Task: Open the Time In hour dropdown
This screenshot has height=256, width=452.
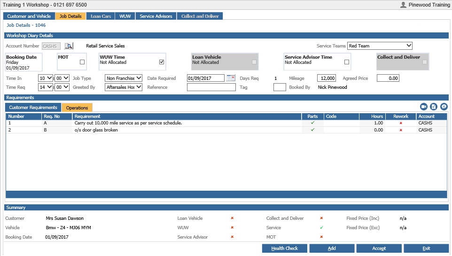Action: pos(46,78)
